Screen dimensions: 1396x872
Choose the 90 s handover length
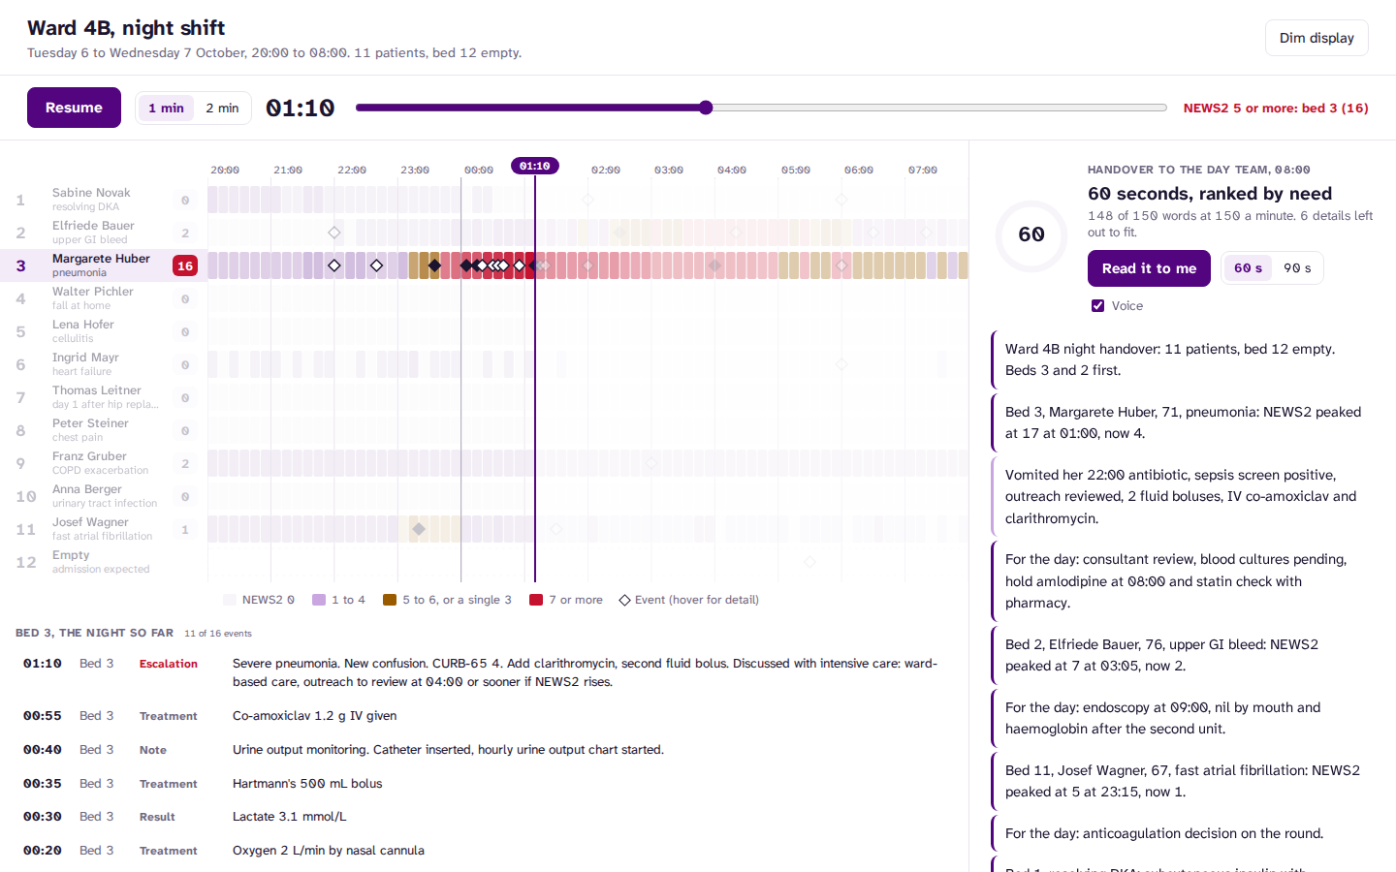pyautogui.click(x=1297, y=268)
